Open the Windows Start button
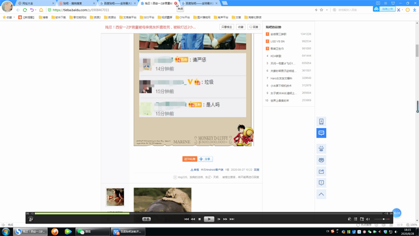 click(x=6, y=232)
